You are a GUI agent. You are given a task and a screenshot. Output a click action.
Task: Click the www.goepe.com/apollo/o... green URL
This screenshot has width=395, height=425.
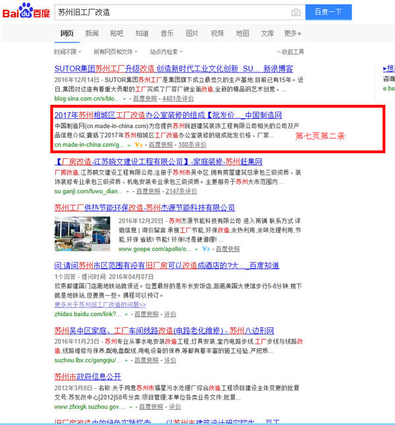pyautogui.click(x=154, y=249)
